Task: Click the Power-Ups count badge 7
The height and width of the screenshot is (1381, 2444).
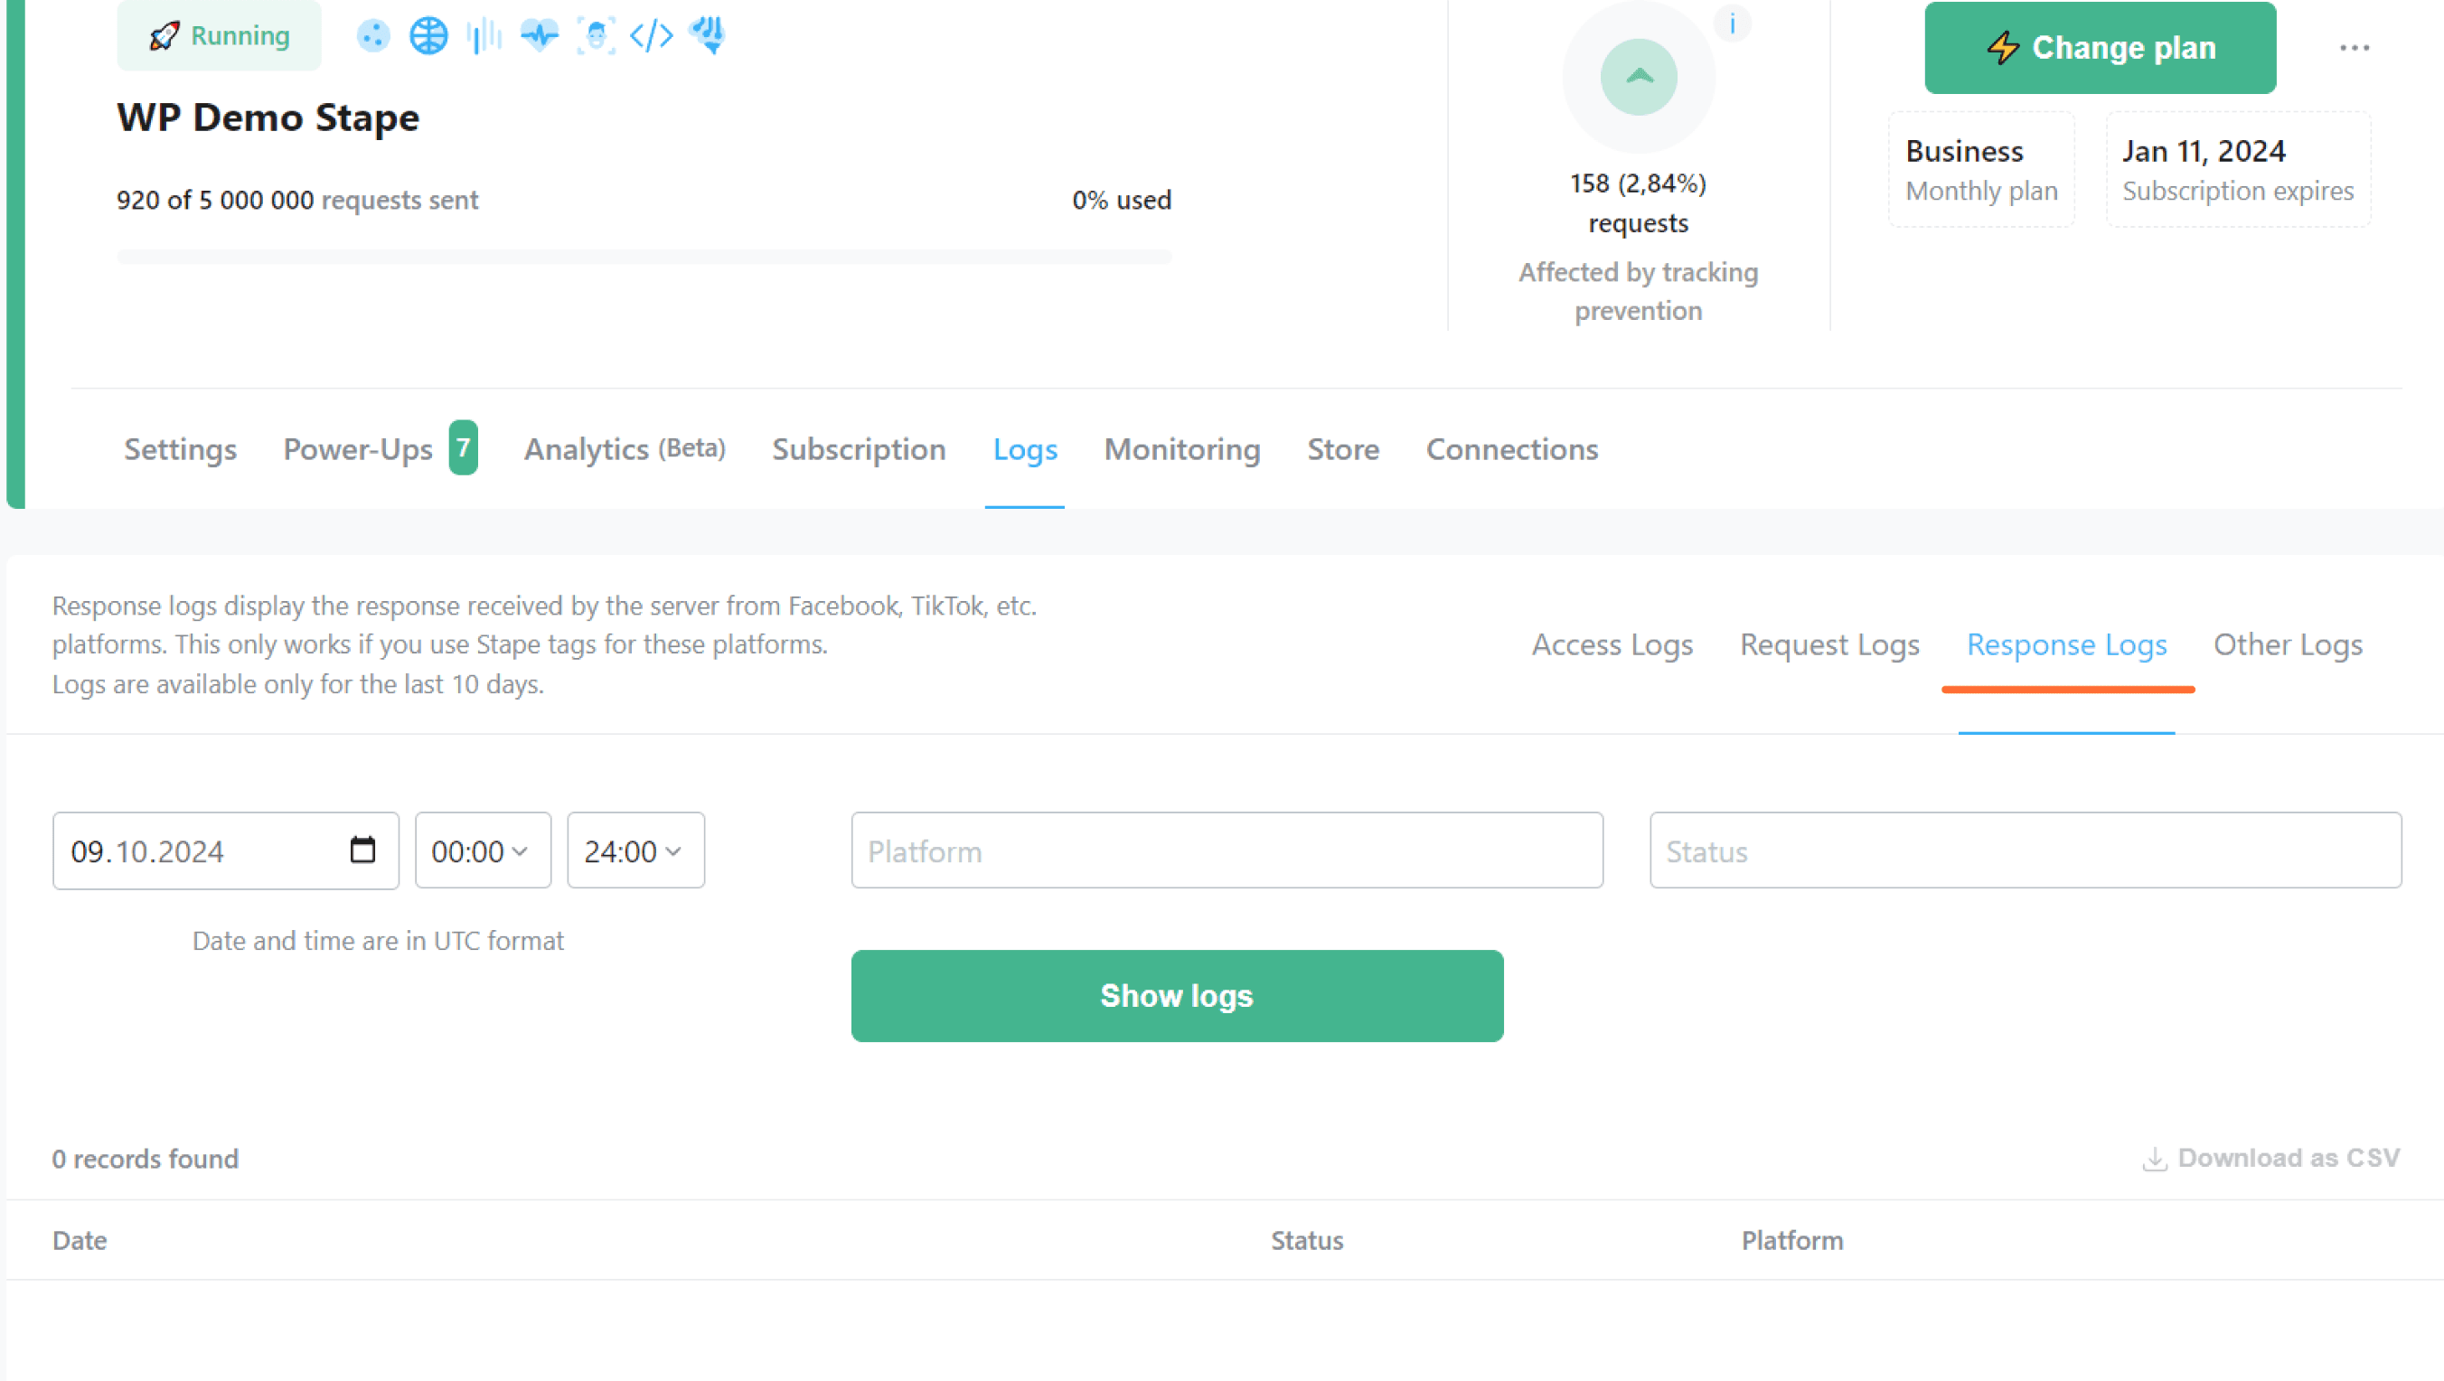Action: tap(463, 446)
